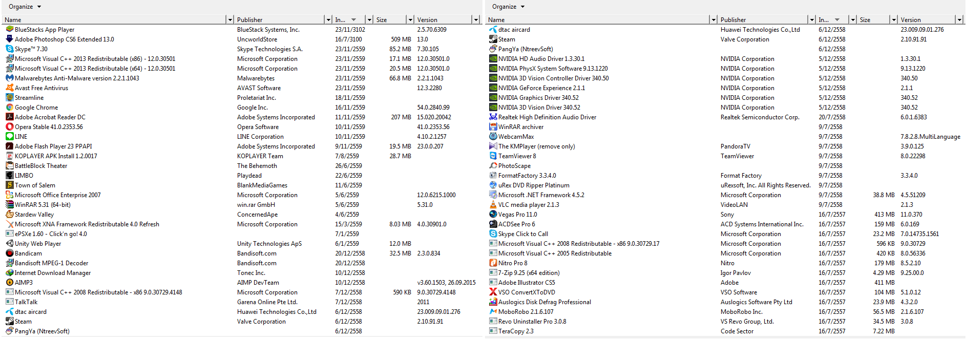Sort by Name header in right panel
The image size is (967, 340).
tap(598, 20)
